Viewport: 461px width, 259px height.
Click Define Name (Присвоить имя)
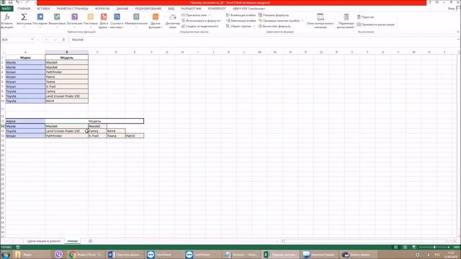tap(194, 15)
